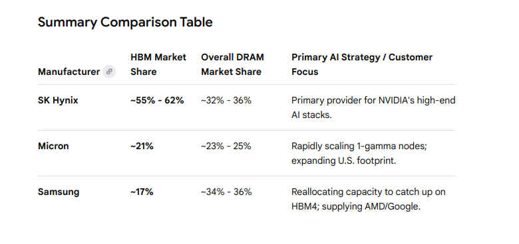Click the 1-gamma nodes strategy text
519x244 pixels.
(359, 146)
